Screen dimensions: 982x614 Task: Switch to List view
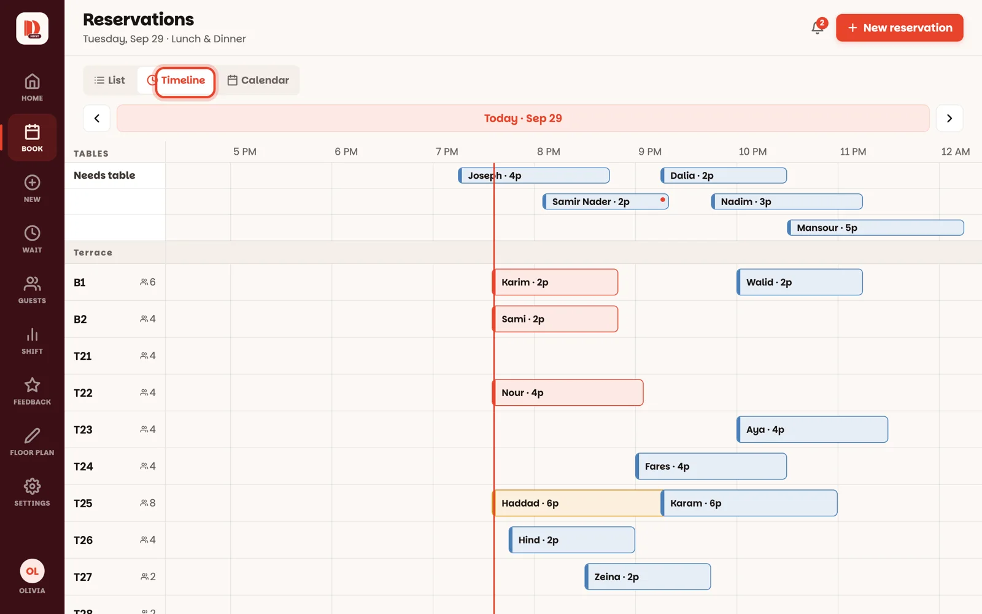(110, 80)
